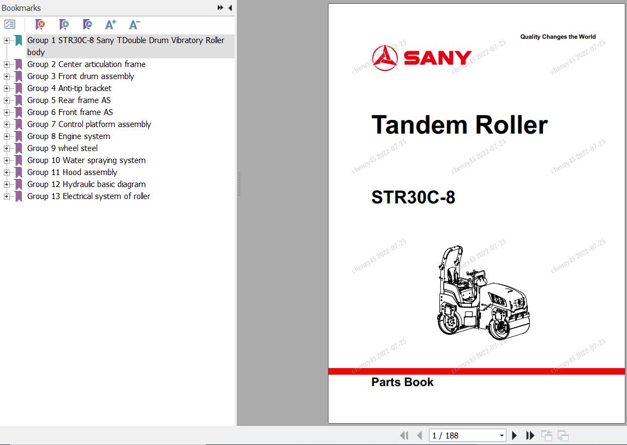627x445 pixels.
Task: Click the delete bookmark icon
Action: click(40, 25)
